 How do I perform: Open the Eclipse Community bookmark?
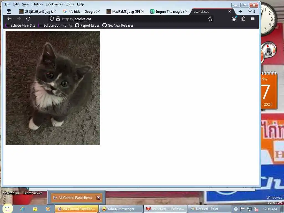(x=55, y=26)
